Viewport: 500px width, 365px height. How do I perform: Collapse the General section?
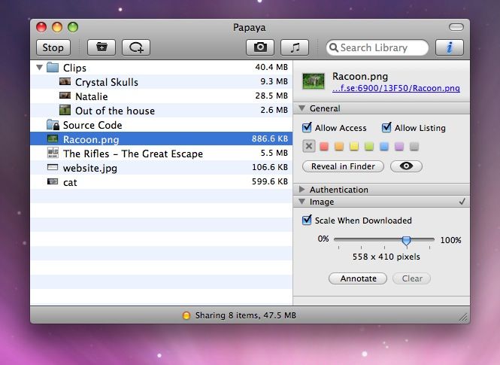coord(302,108)
